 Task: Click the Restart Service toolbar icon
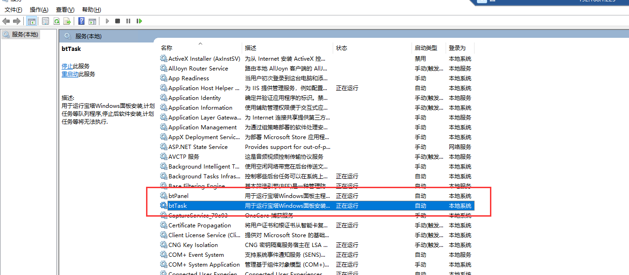pos(139,21)
